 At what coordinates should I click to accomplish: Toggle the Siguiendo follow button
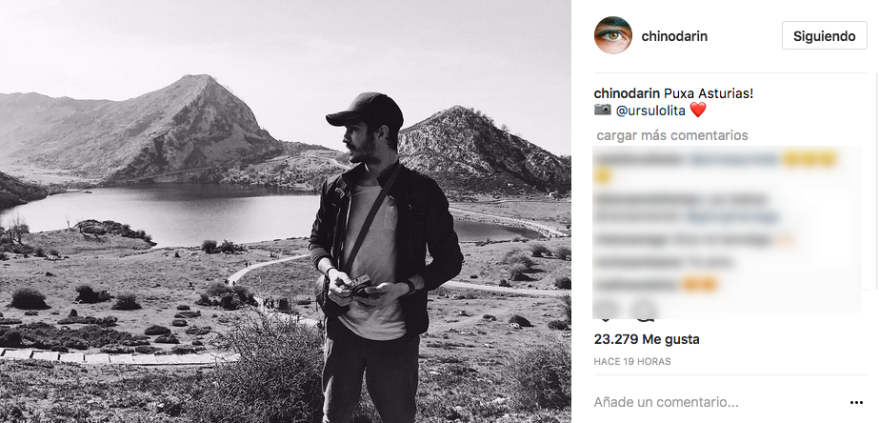tap(824, 36)
